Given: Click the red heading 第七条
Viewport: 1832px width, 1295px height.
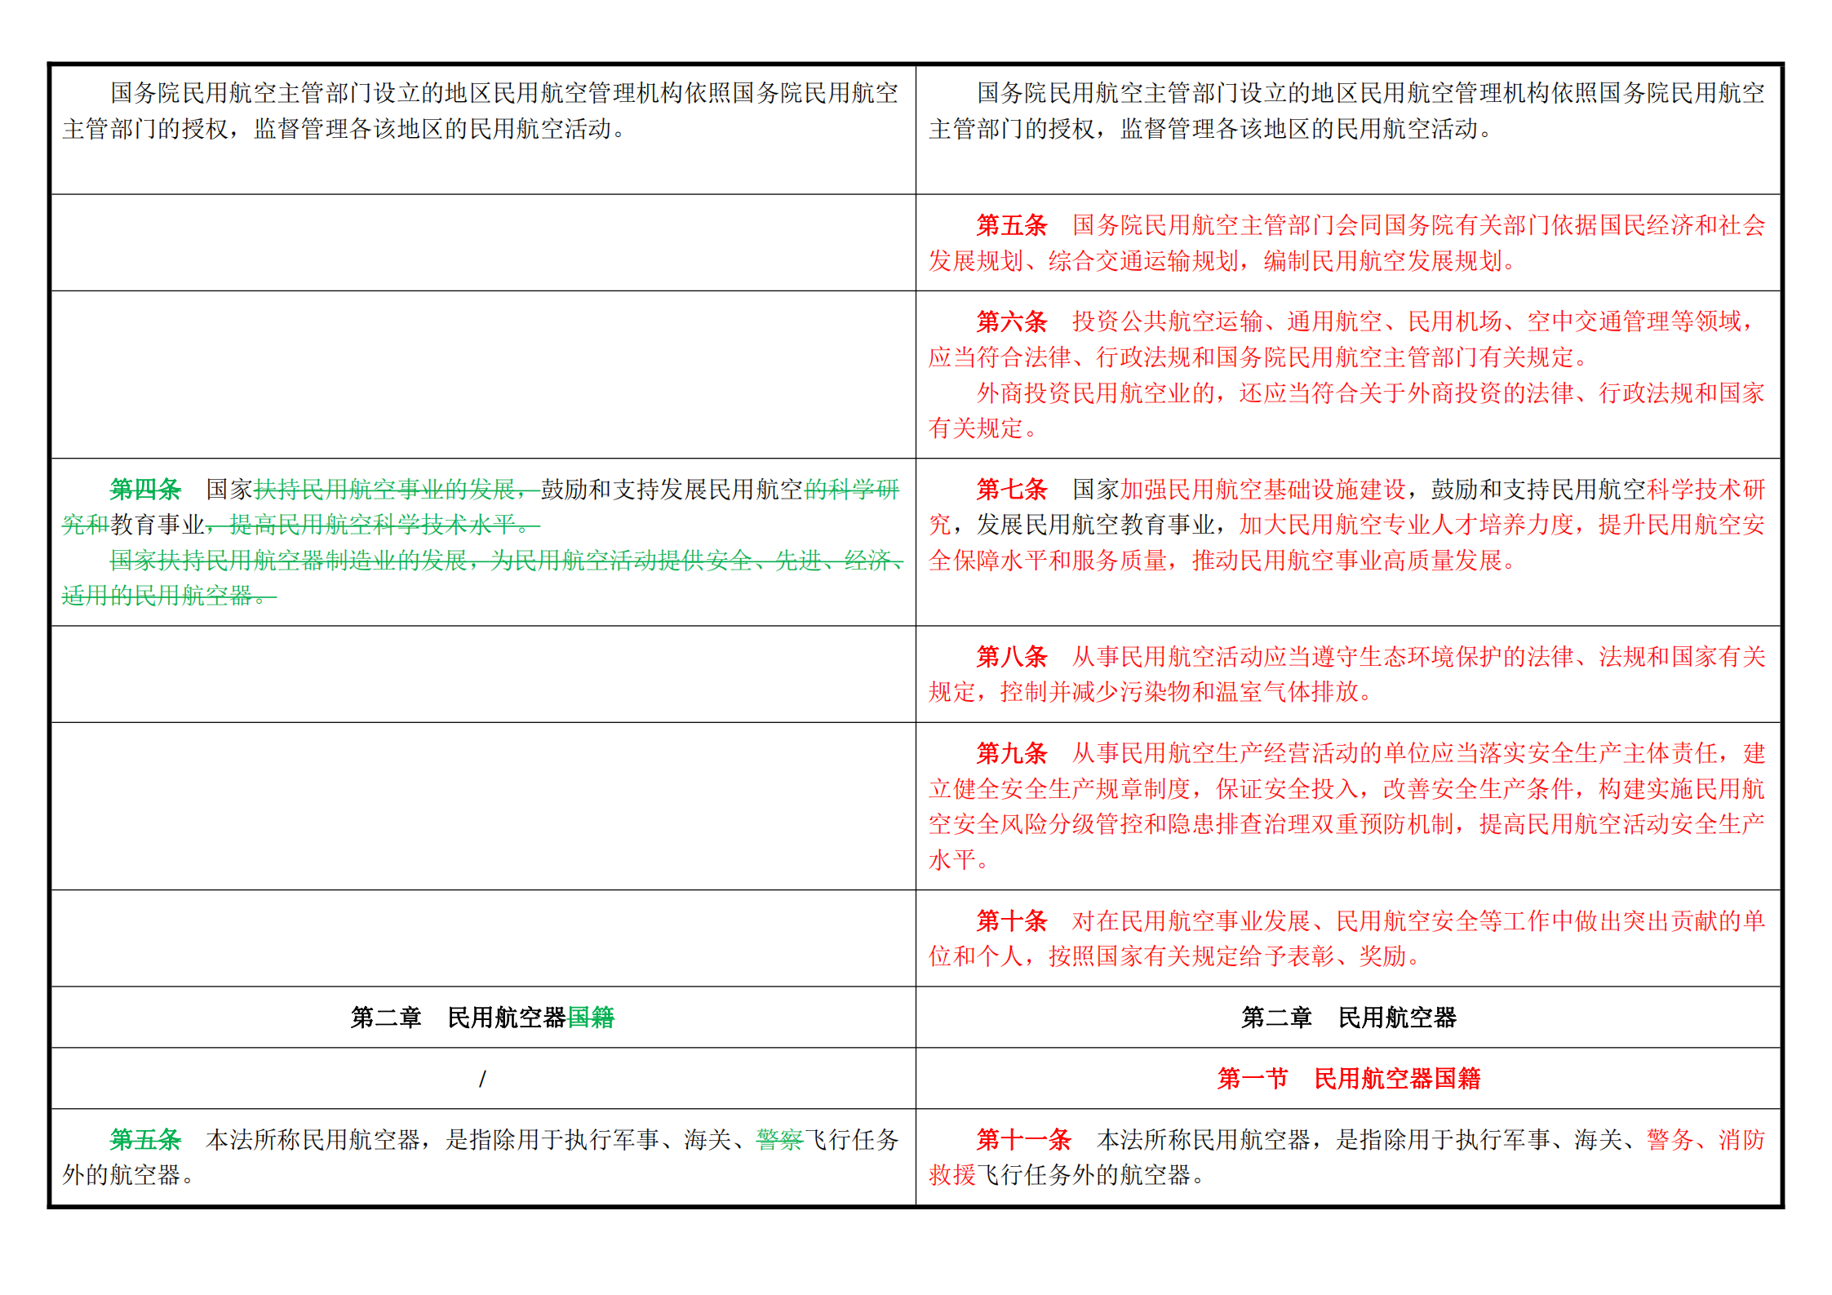Looking at the screenshot, I should coord(1011,489).
